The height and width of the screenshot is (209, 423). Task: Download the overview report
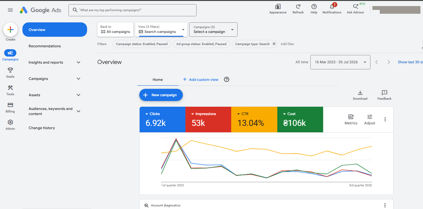(x=360, y=95)
